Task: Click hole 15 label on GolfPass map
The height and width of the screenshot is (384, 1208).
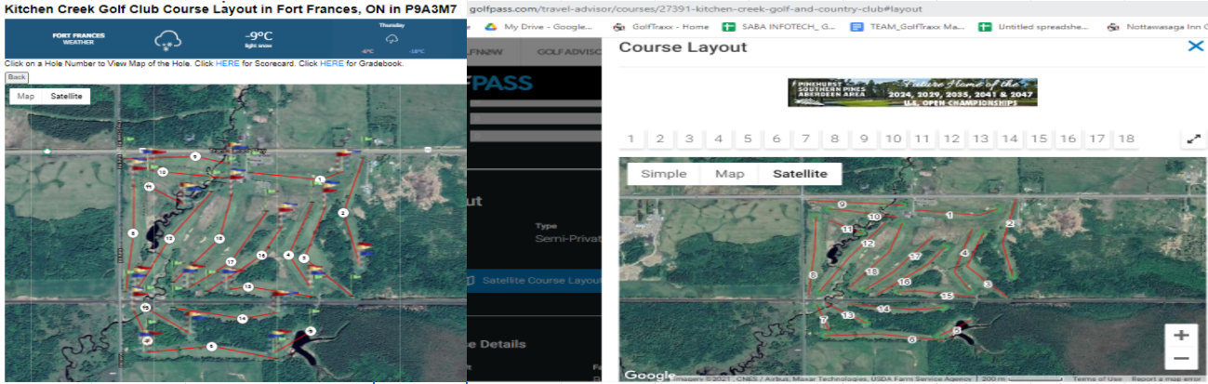Action: point(947,296)
